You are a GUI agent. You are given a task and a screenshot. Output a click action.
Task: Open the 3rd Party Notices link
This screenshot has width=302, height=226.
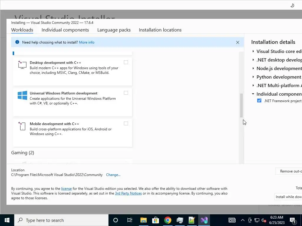[x=128, y=193]
